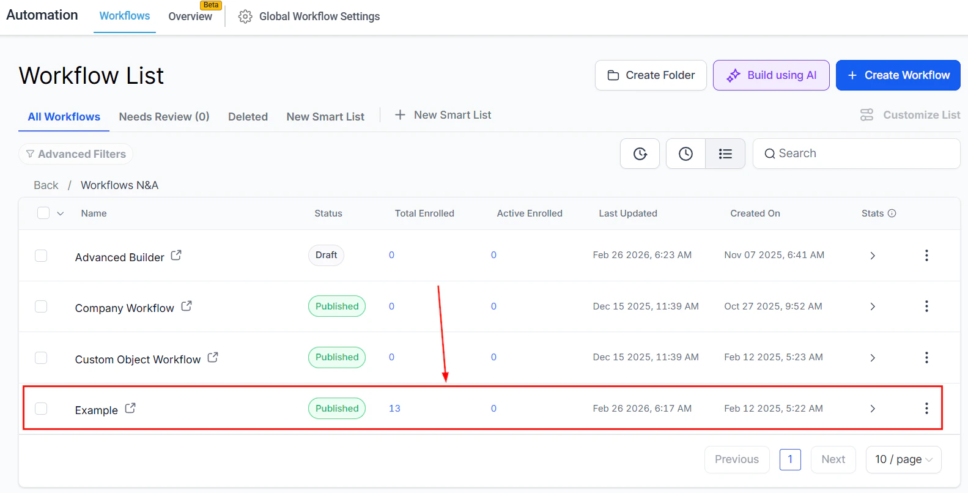Expand the select-all dropdown chevron
968x493 pixels.
pos(60,213)
